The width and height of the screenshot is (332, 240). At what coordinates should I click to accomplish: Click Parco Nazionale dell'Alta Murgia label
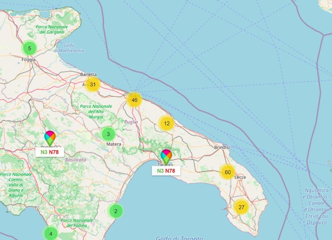point(96,112)
